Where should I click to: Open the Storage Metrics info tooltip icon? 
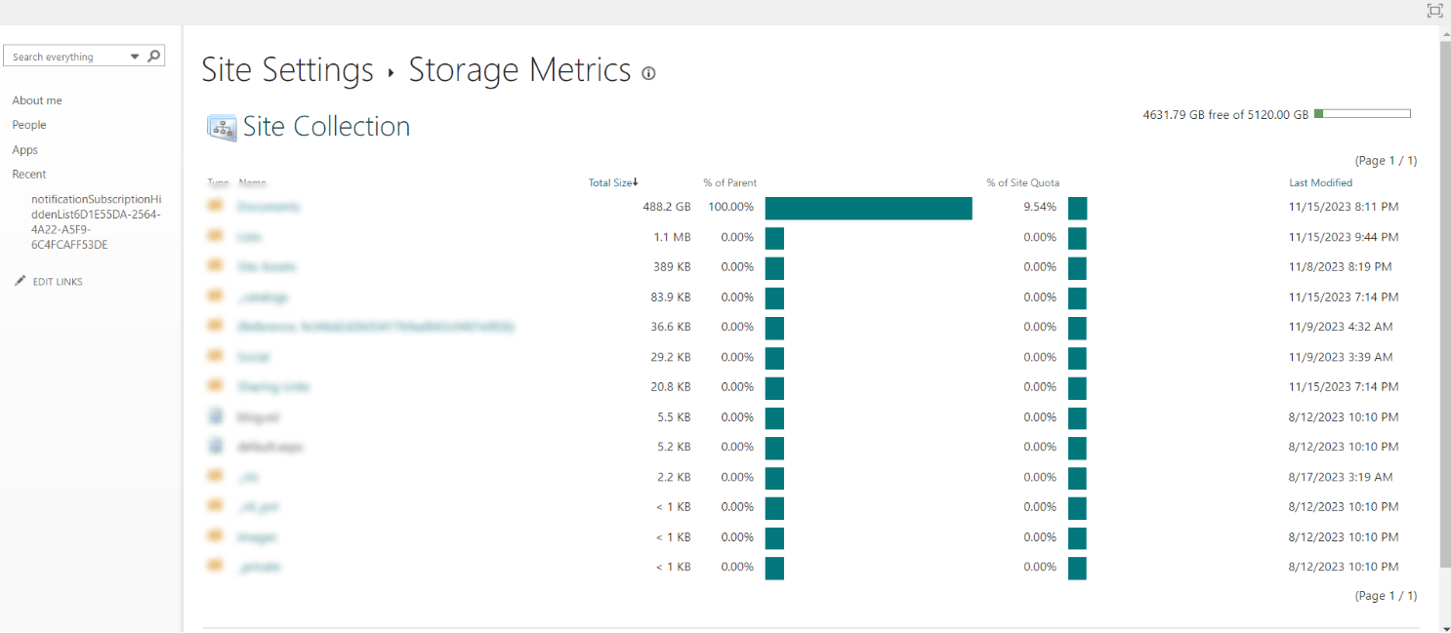(648, 72)
